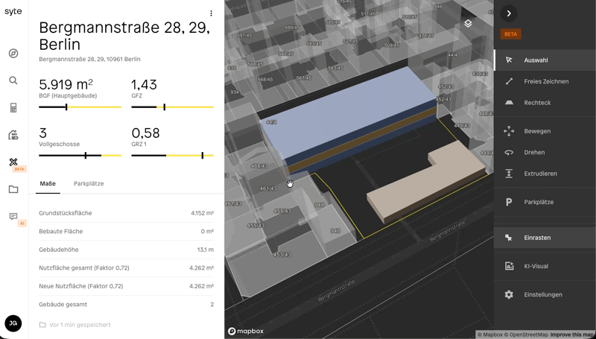Screen dimensions: 596x339
Task: Switch to the Parkplätze tab
Action: click(89, 183)
